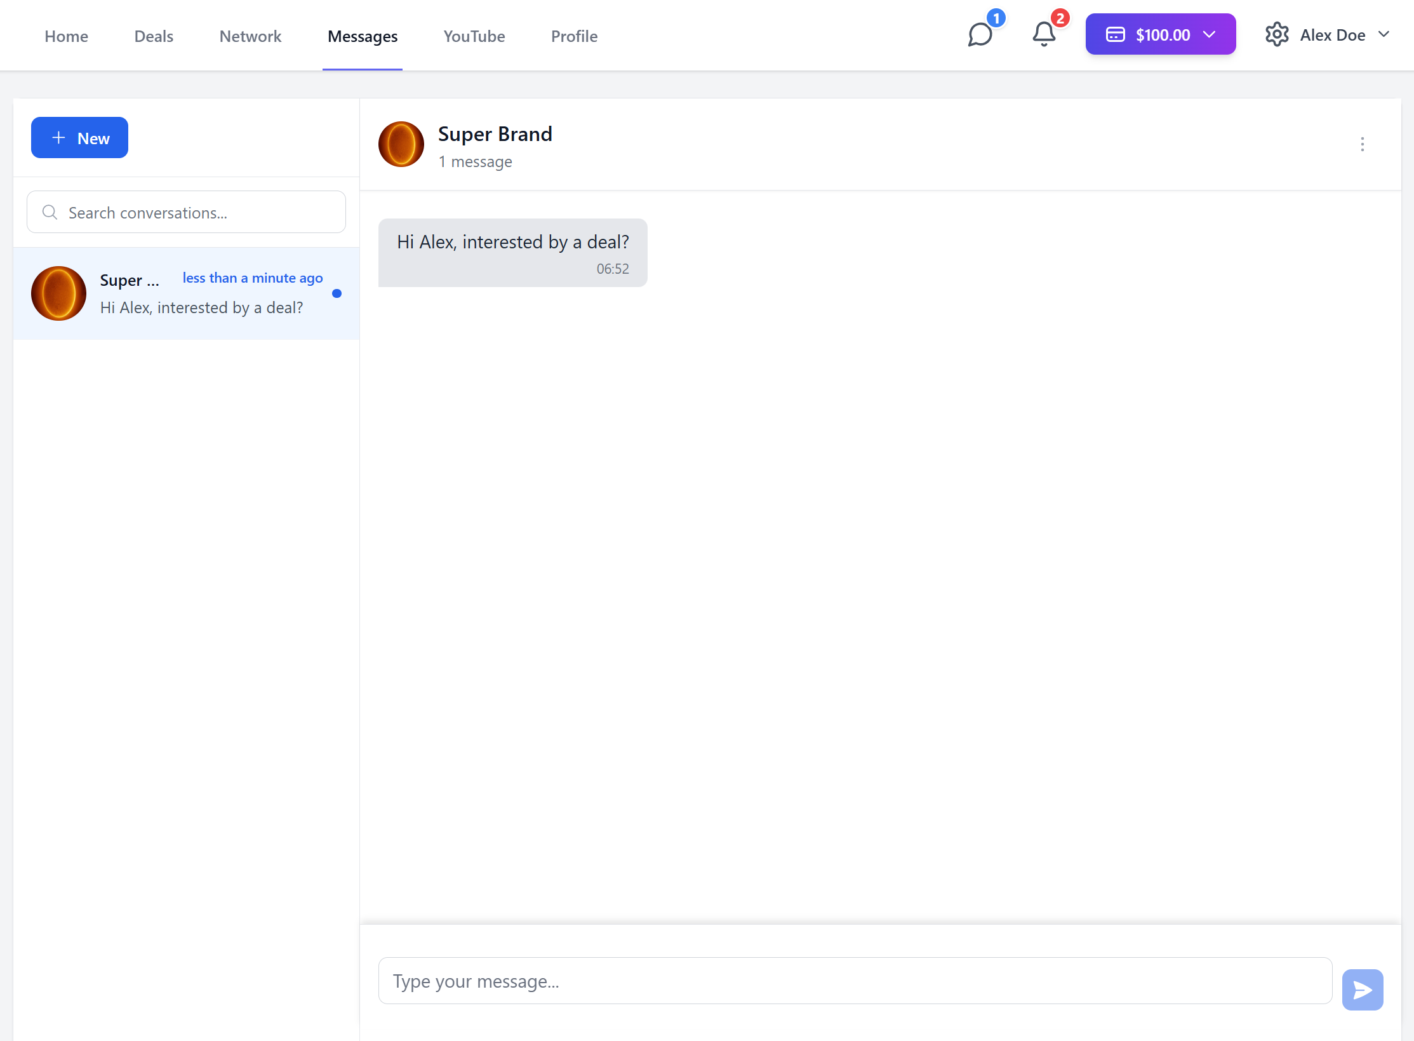This screenshot has width=1414, height=1041.
Task: Focus the Search conversations field
Action: point(186,212)
